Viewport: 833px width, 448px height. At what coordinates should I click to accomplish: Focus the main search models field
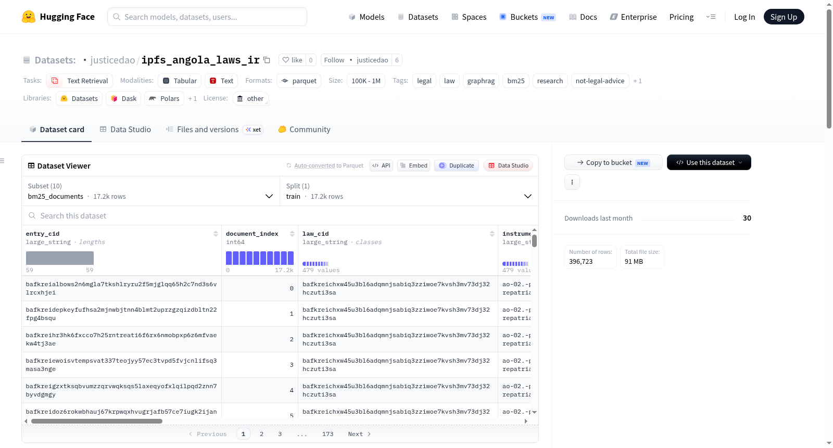pos(207,17)
